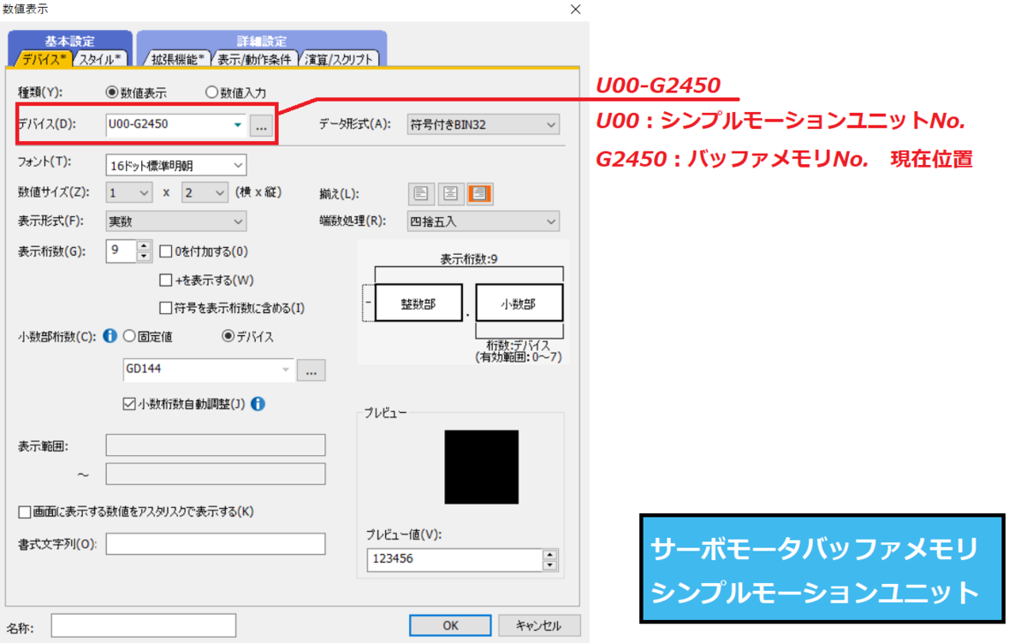
Task: Open the device browse button next to U00-G2450
Action: coord(260,124)
